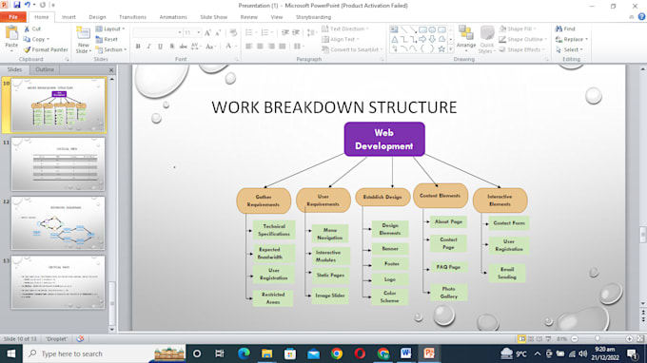The image size is (647, 363).
Task: Toggle Underline formatting button
Action: click(160, 47)
